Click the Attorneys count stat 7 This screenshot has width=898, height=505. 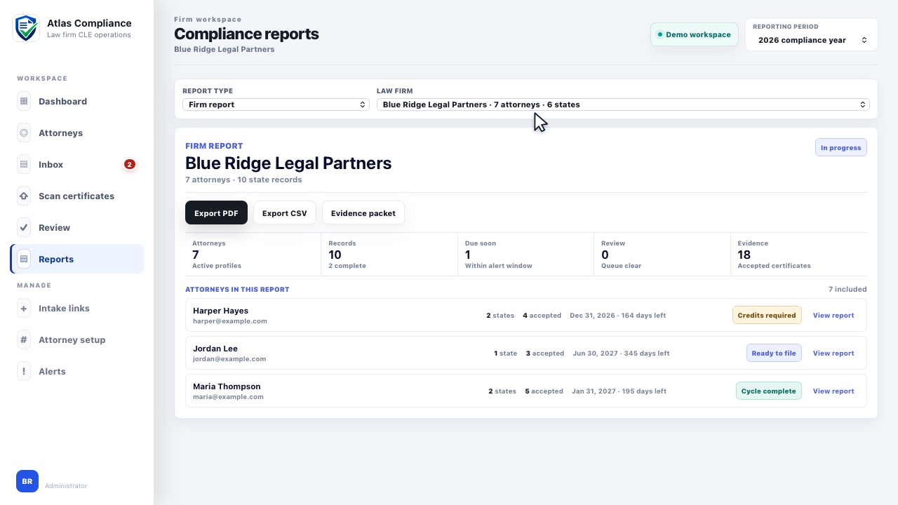(196, 255)
